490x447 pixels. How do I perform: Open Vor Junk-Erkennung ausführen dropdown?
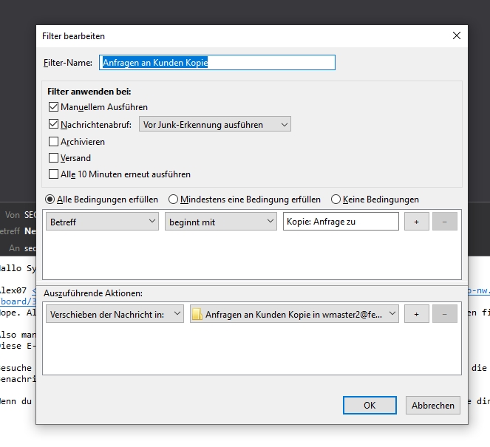(x=215, y=125)
